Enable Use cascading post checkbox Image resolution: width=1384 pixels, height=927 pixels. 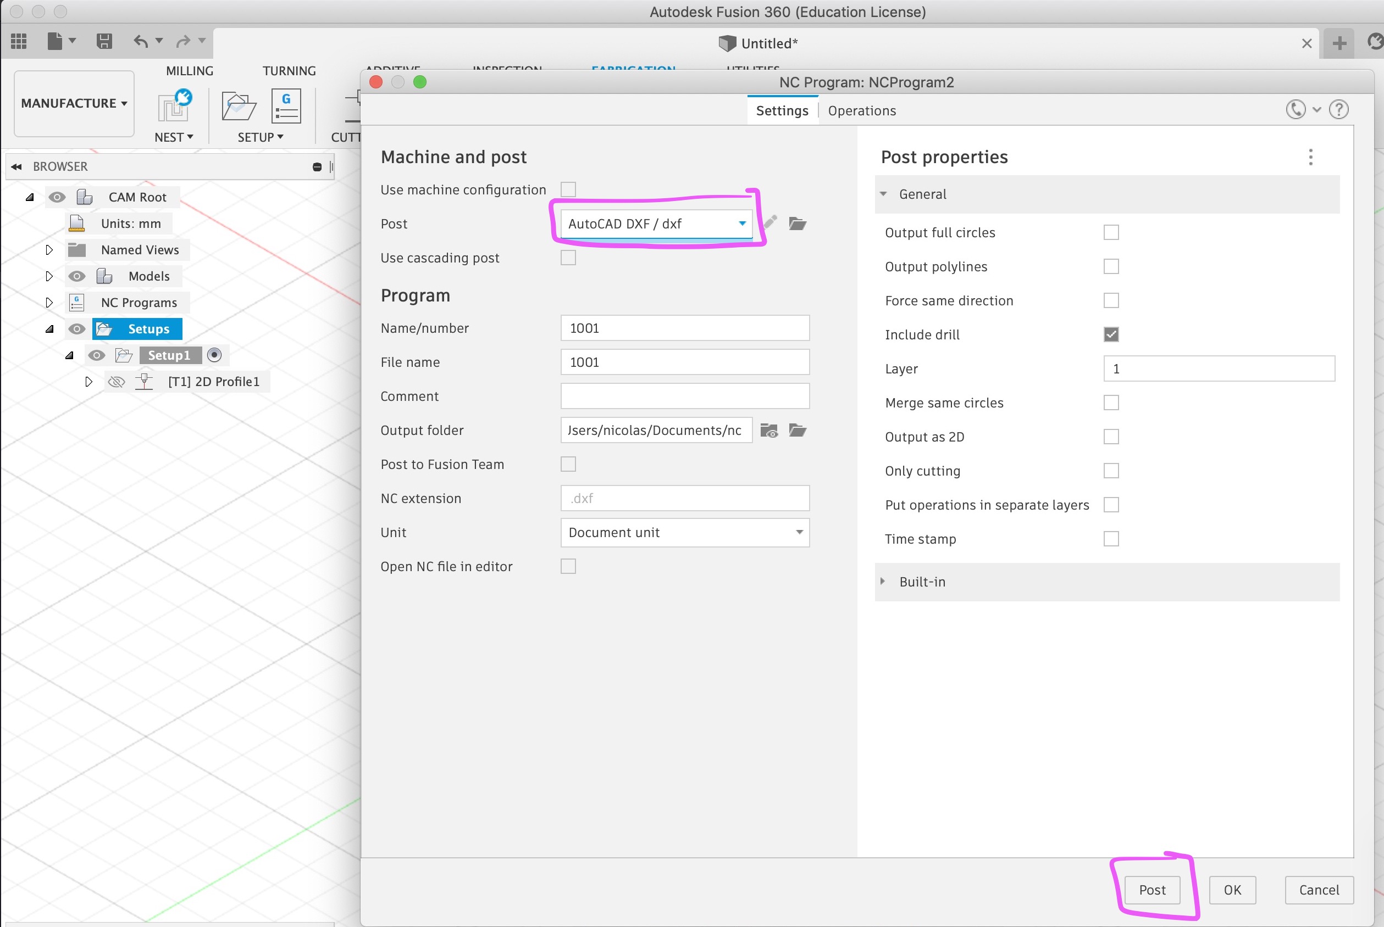tap(568, 258)
